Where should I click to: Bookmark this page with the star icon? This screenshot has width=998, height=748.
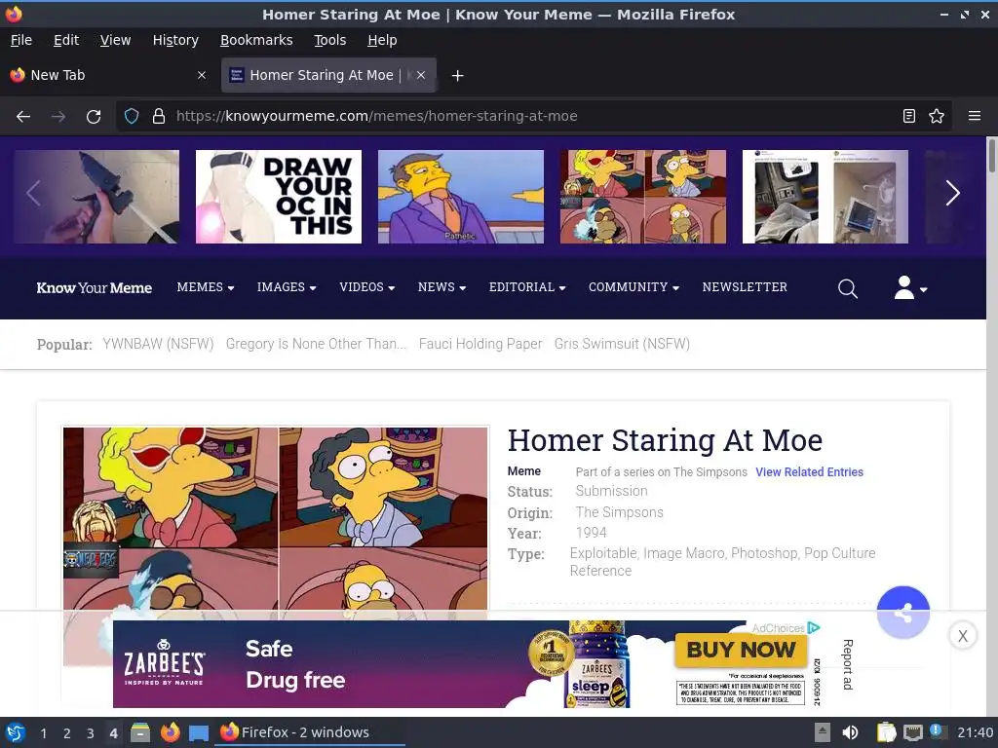(937, 116)
